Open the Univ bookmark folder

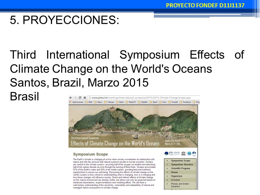coord(163,102)
